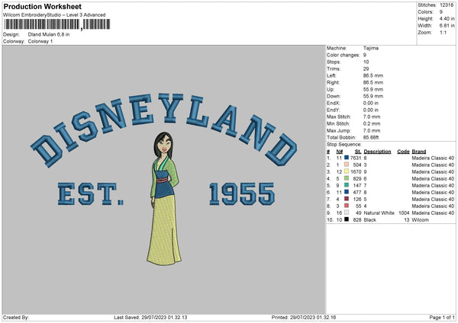The image size is (458, 323).
Task: Click the Brand column header
Action: 419,152
